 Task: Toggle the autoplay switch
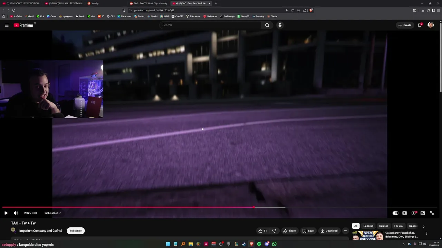pos(395,213)
